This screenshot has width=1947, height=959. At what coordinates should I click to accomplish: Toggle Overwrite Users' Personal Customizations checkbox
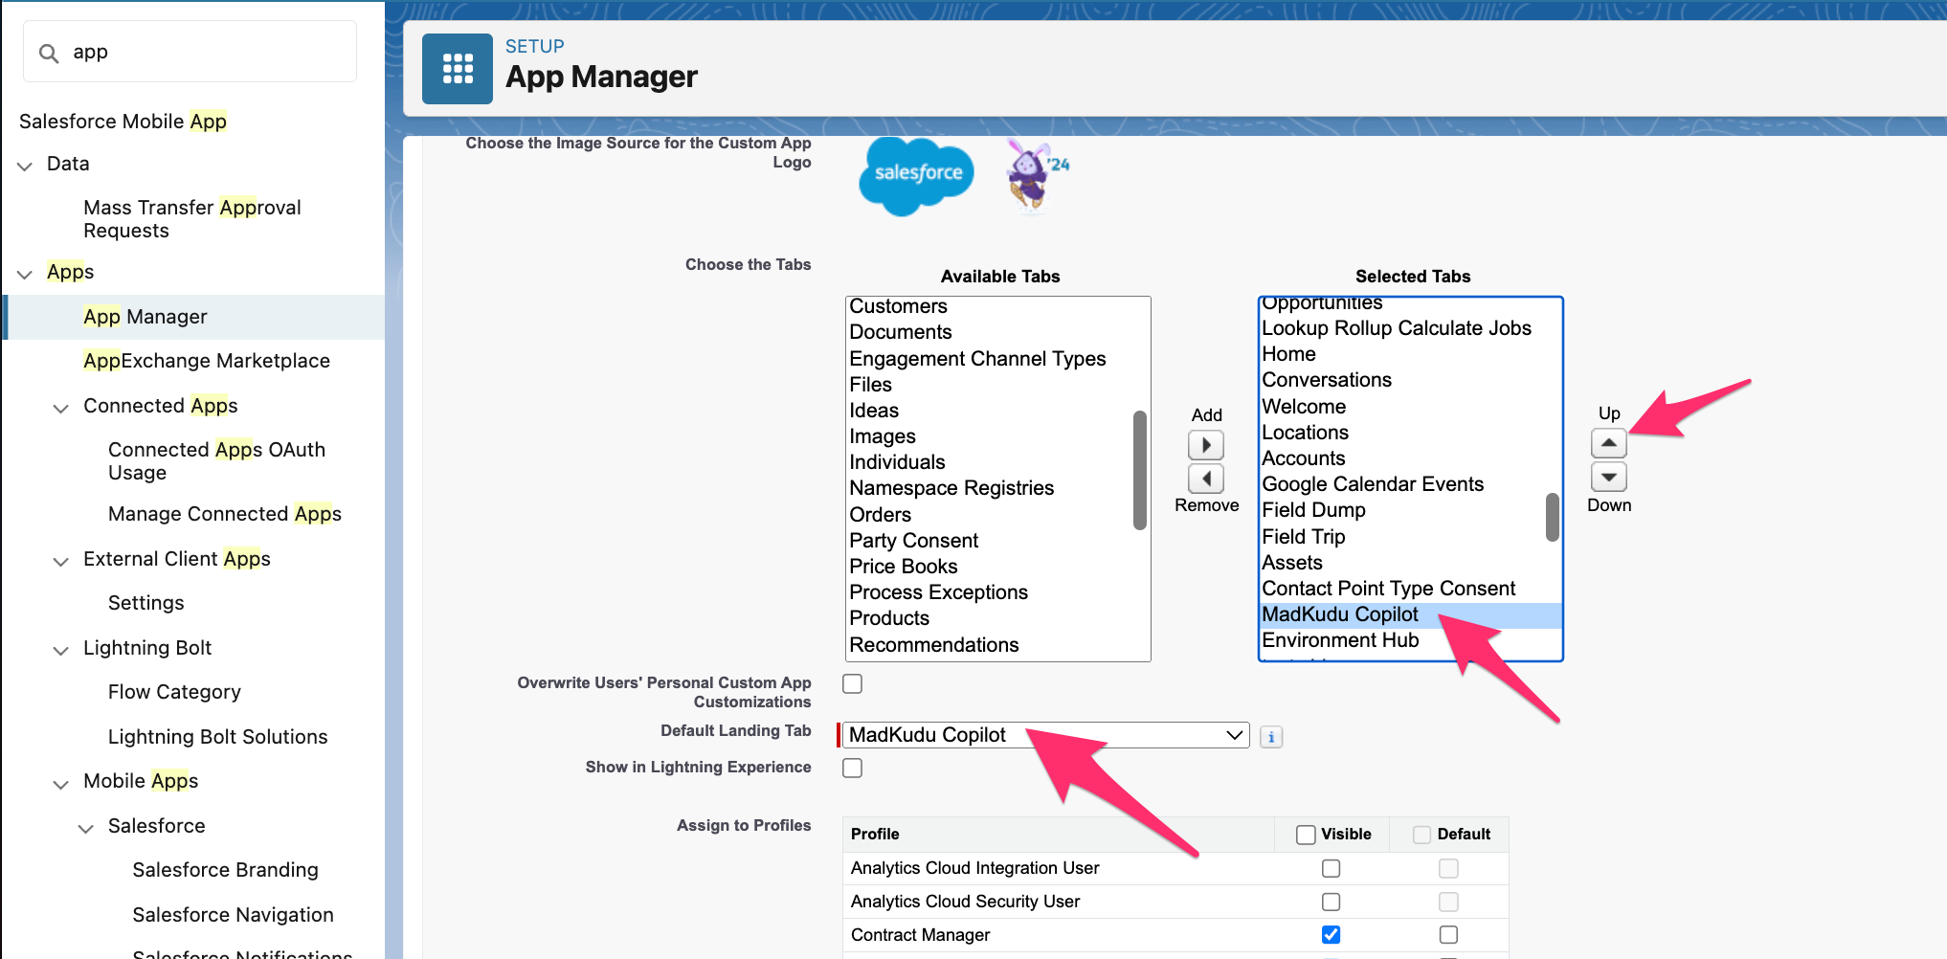[x=852, y=683]
